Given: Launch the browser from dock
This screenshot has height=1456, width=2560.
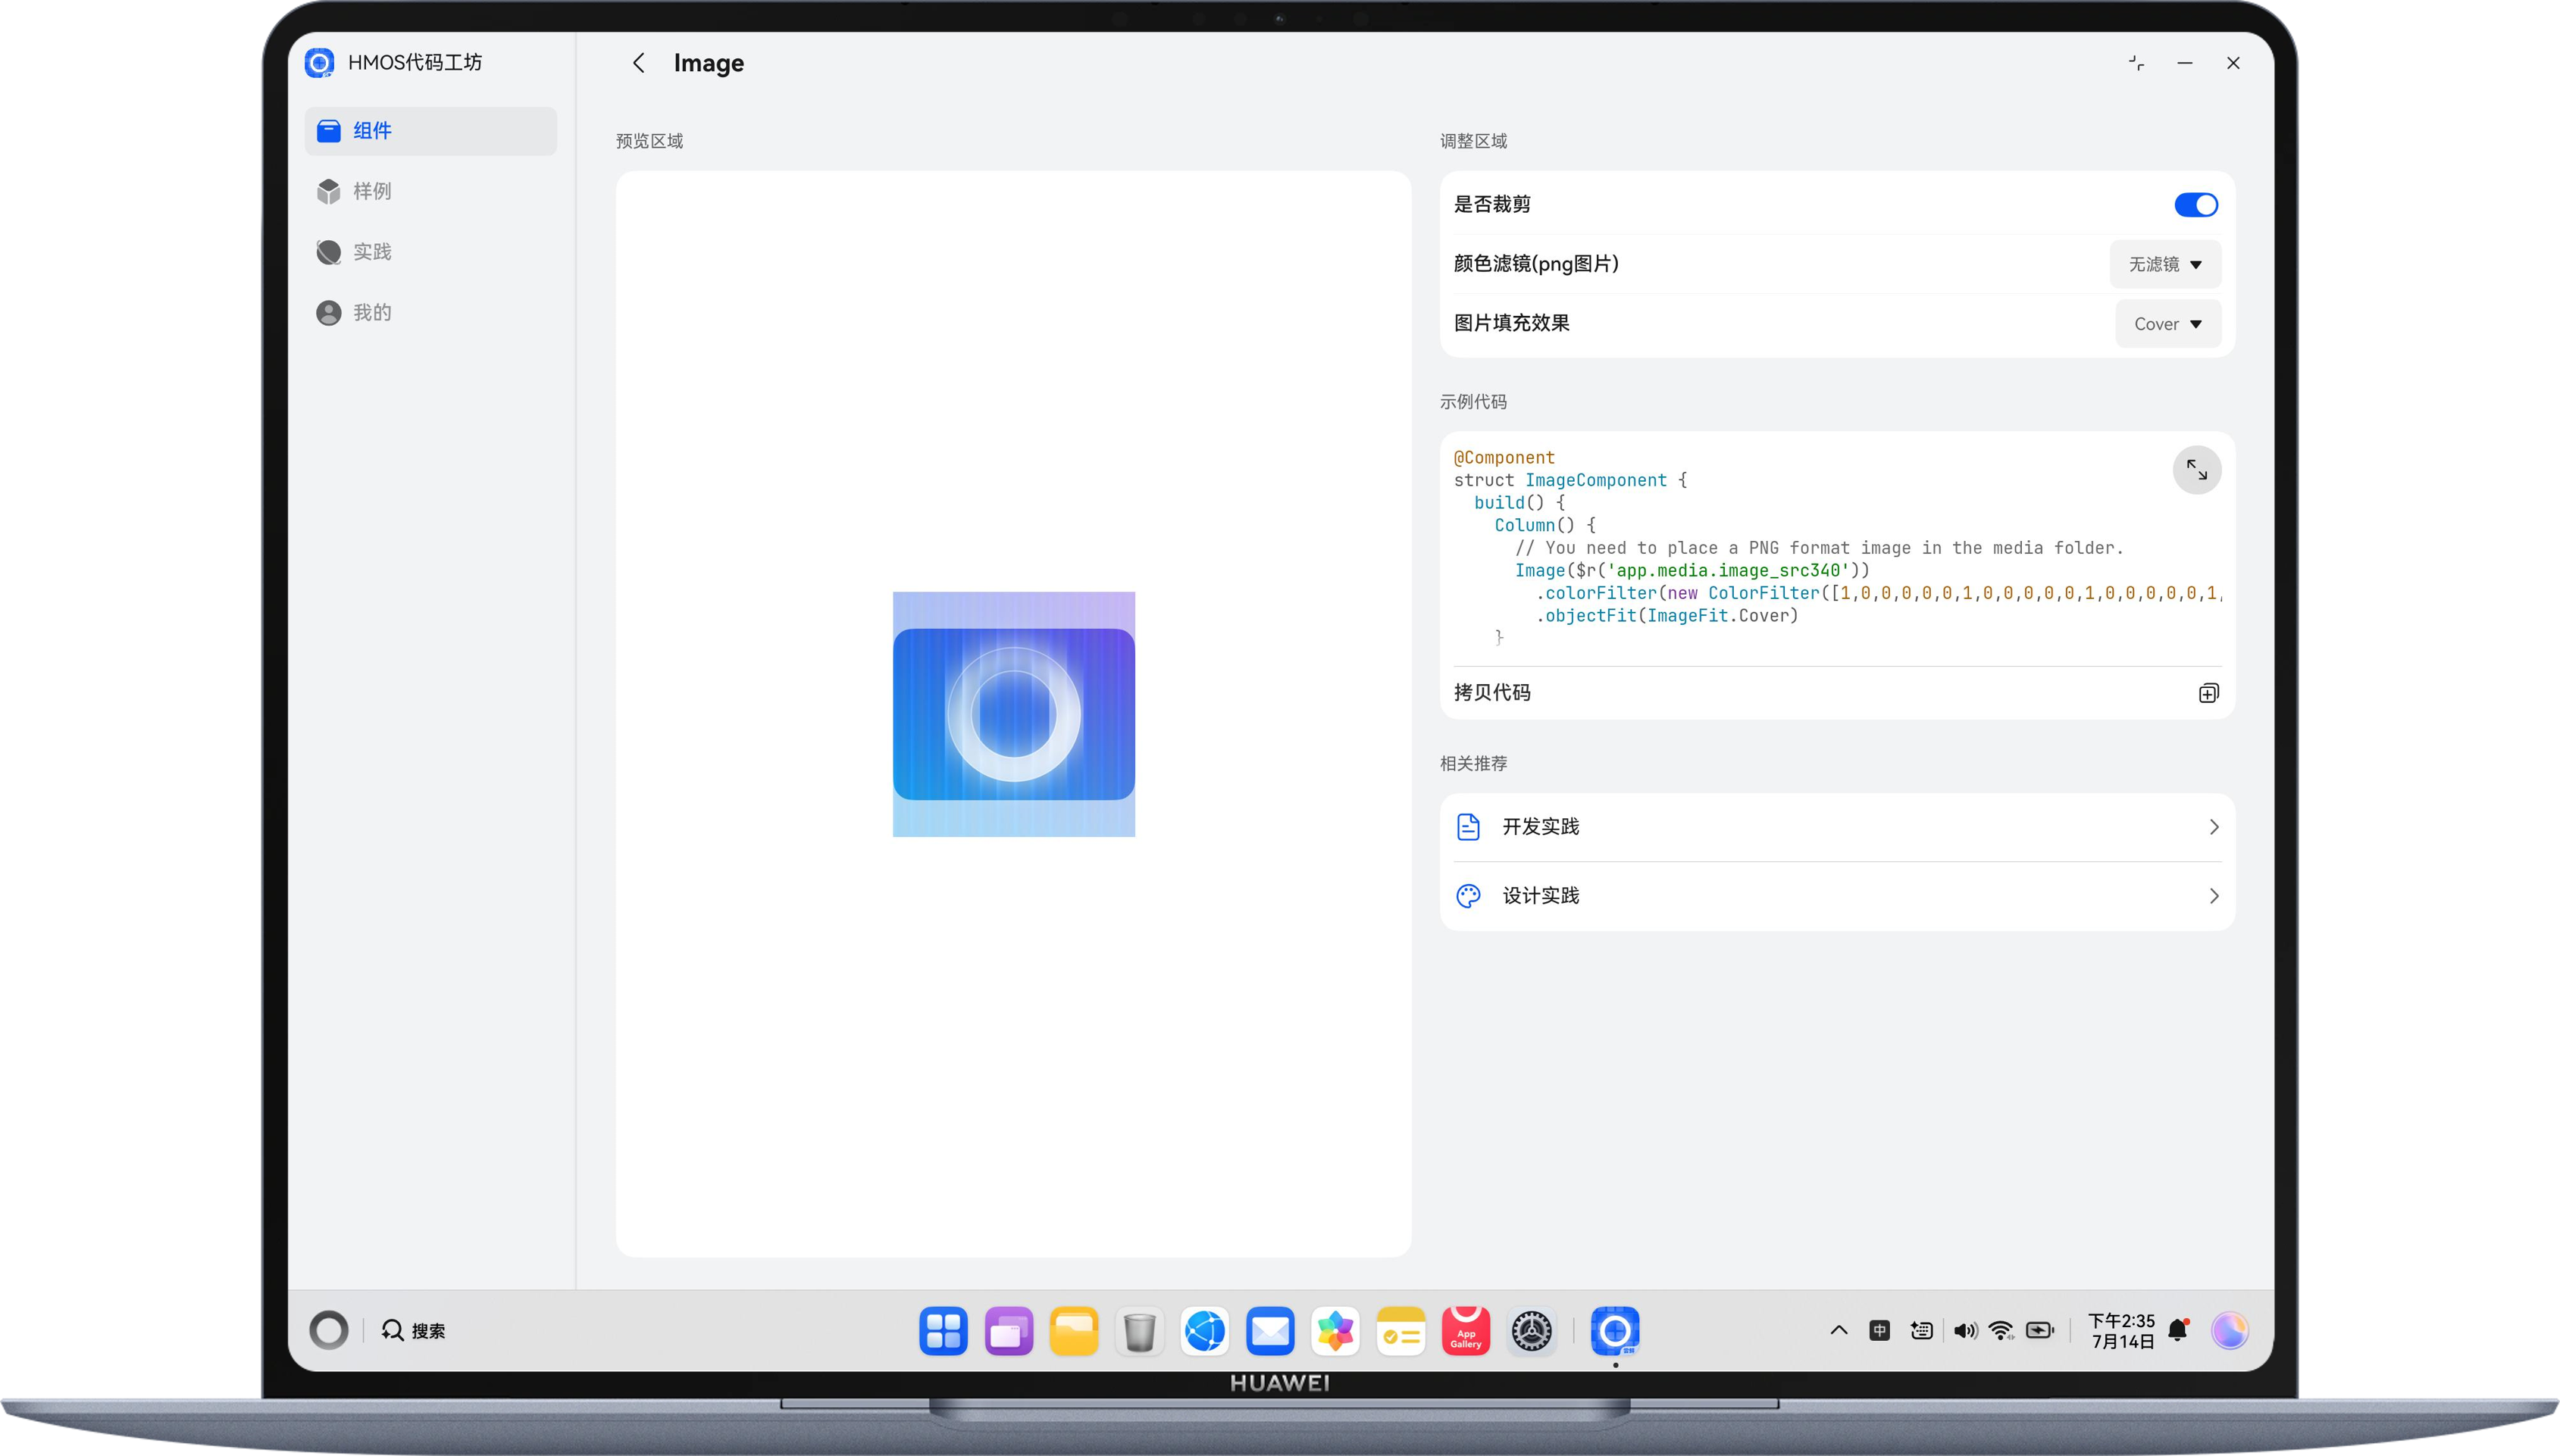Looking at the screenshot, I should 1204,1331.
